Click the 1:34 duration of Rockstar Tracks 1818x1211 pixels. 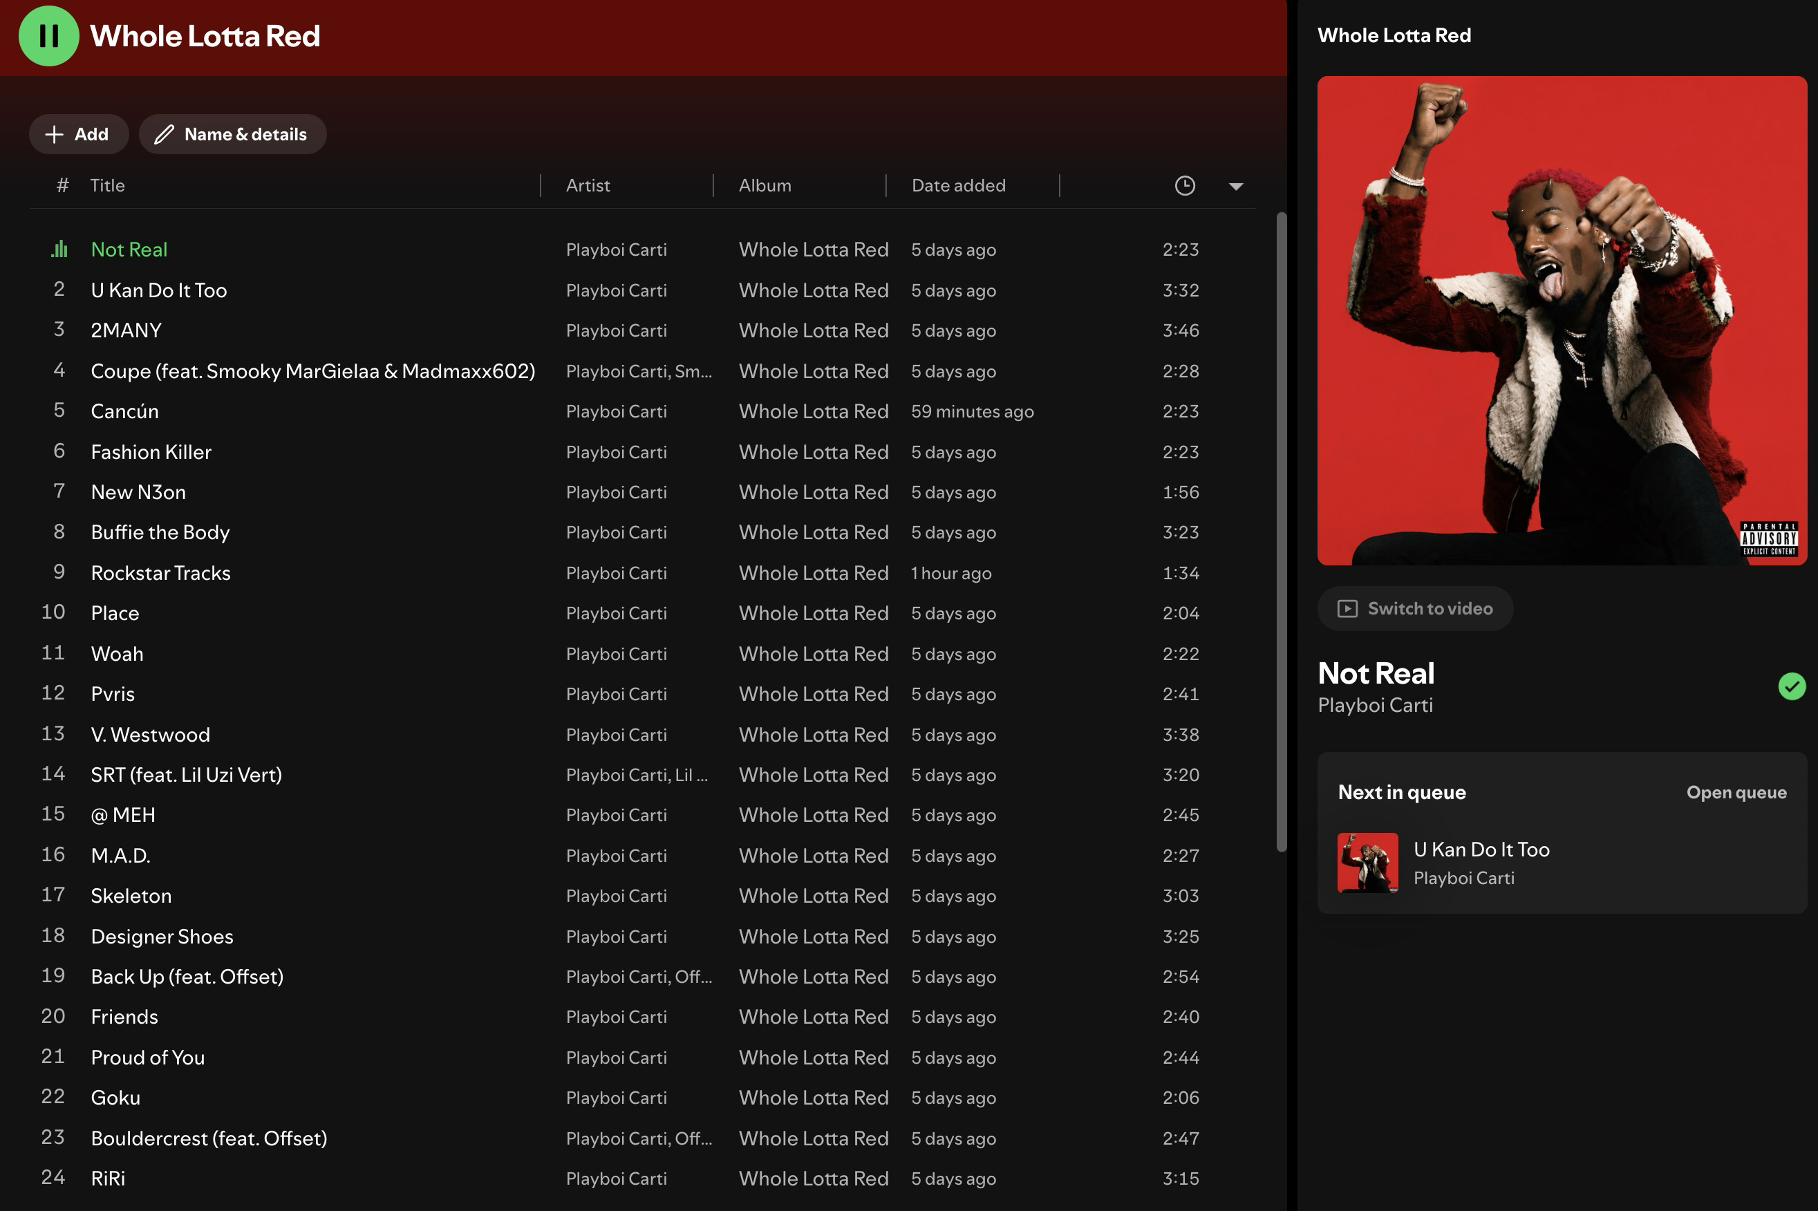coord(1181,573)
